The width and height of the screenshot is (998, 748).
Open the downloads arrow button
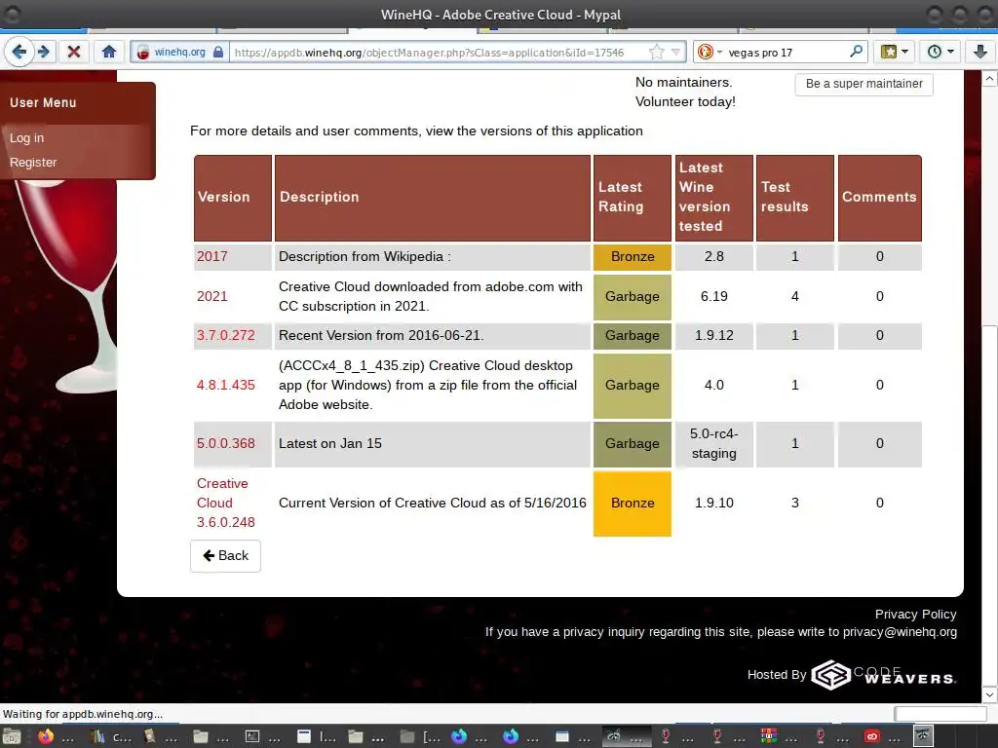point(980,53)
